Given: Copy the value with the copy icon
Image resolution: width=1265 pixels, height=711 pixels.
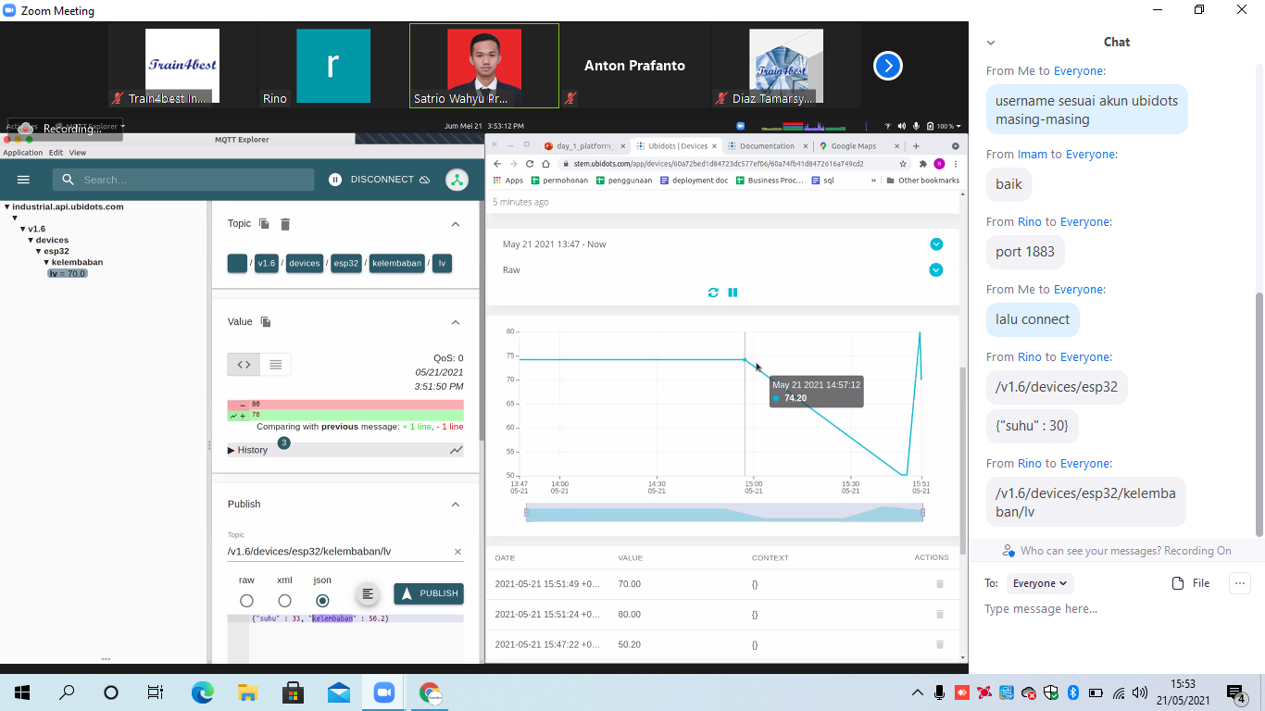Looking at the screenshot, I should click(266, 322).
